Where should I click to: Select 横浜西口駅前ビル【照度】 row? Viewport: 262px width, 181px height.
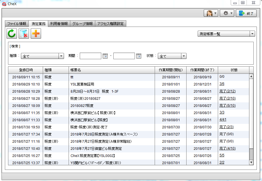(x=129, y=120)
